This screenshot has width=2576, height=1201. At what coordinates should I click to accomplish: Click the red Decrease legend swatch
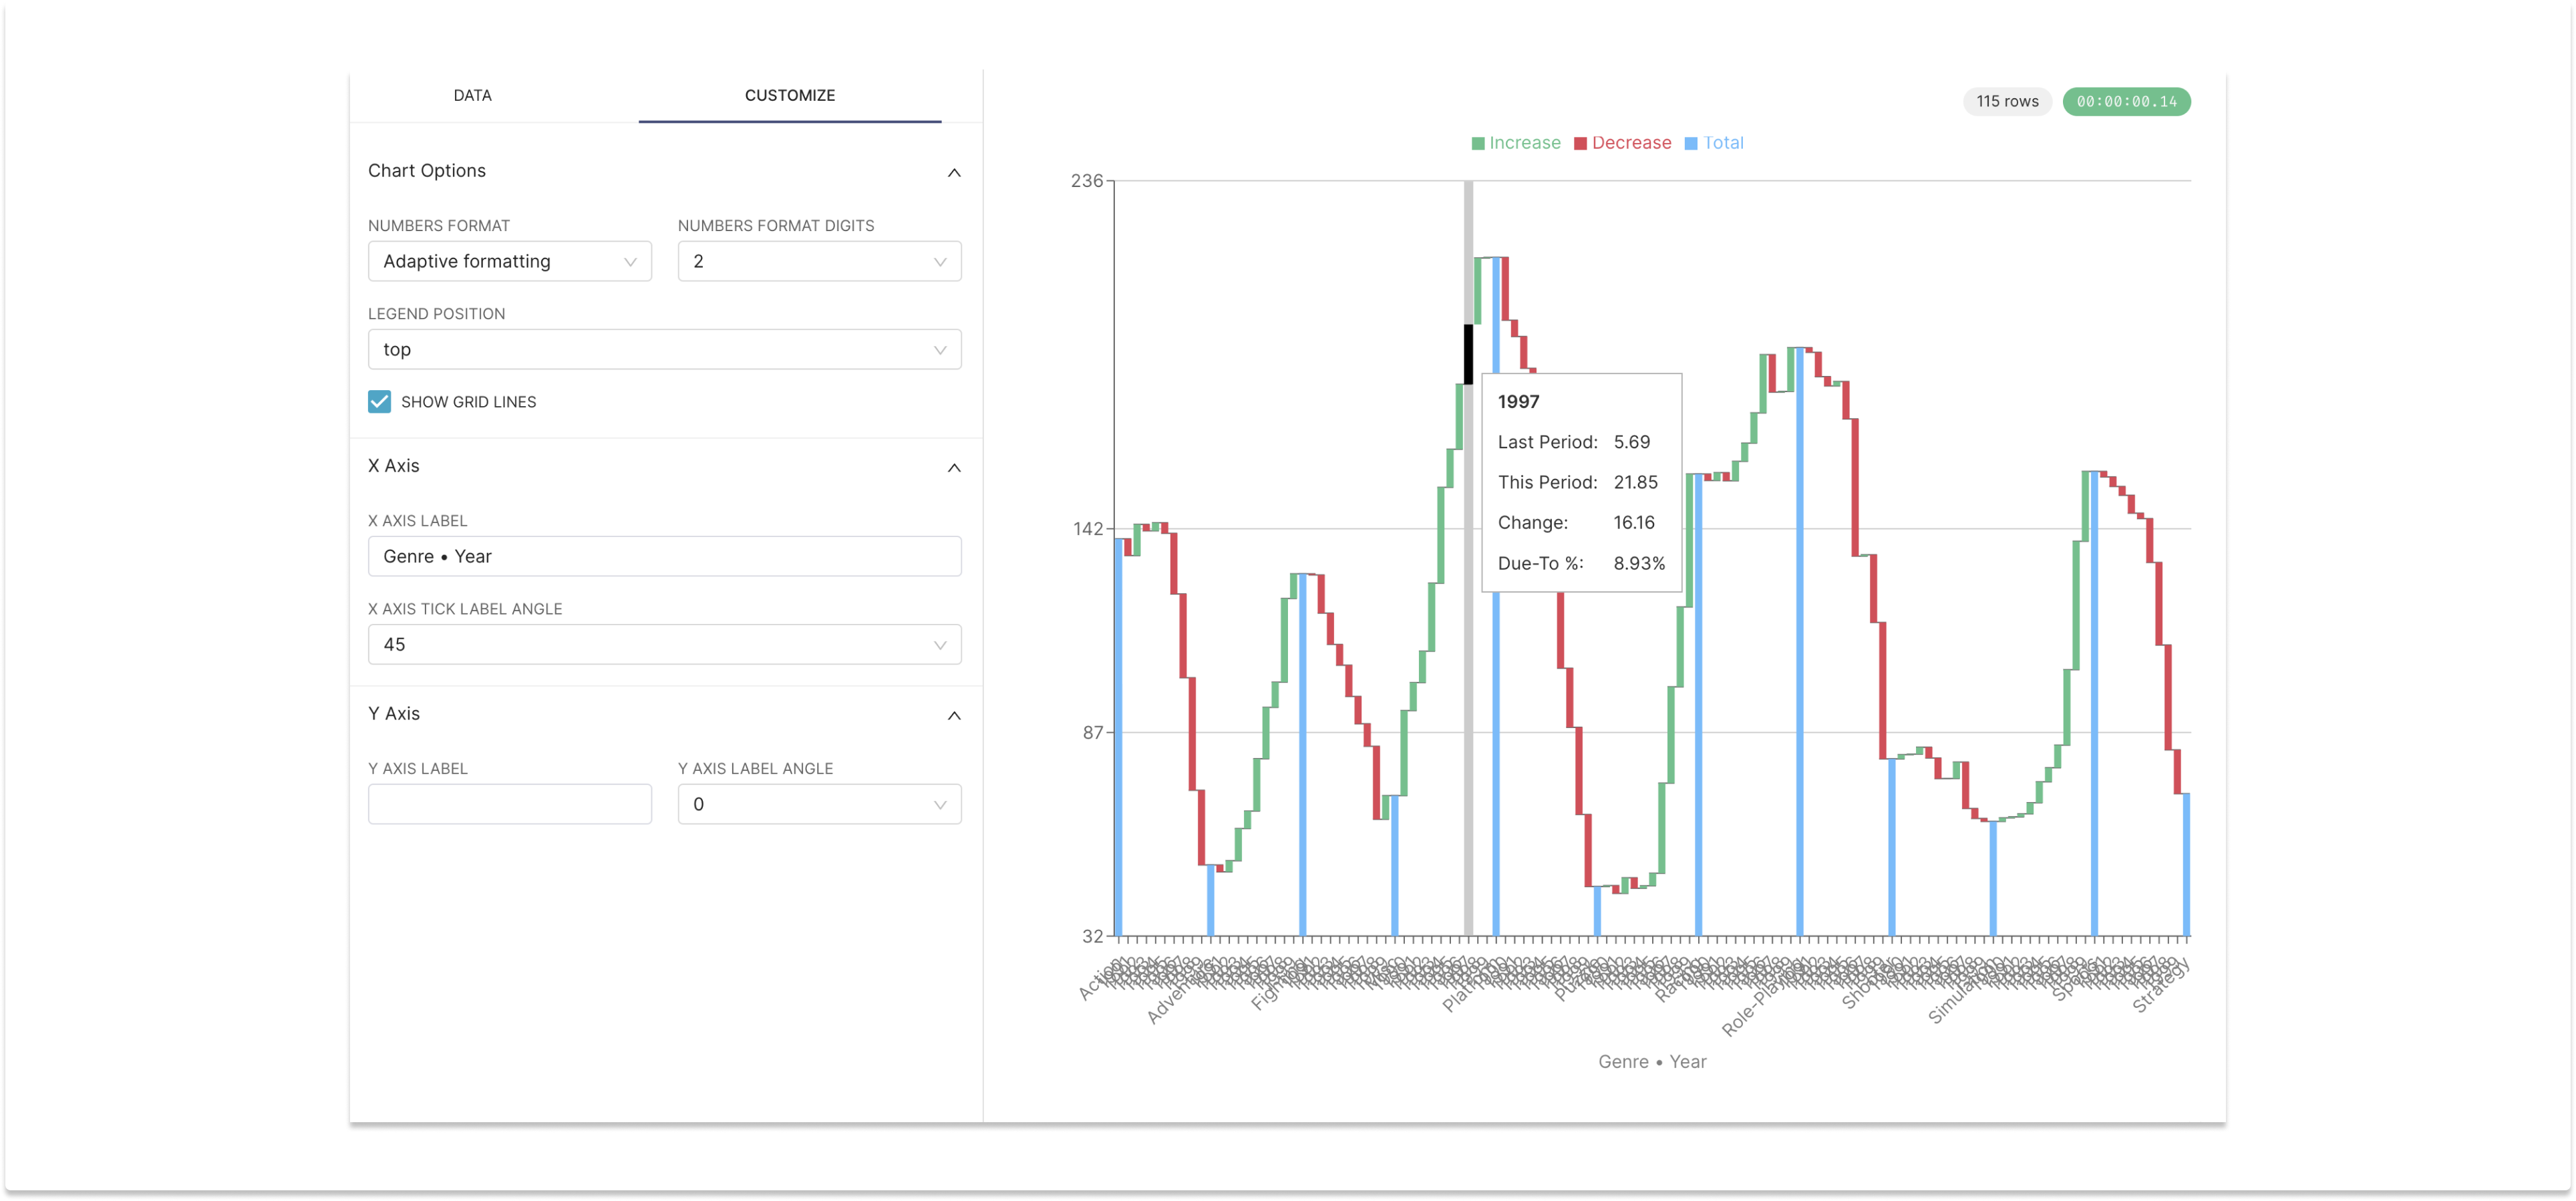click(1580, 144)
